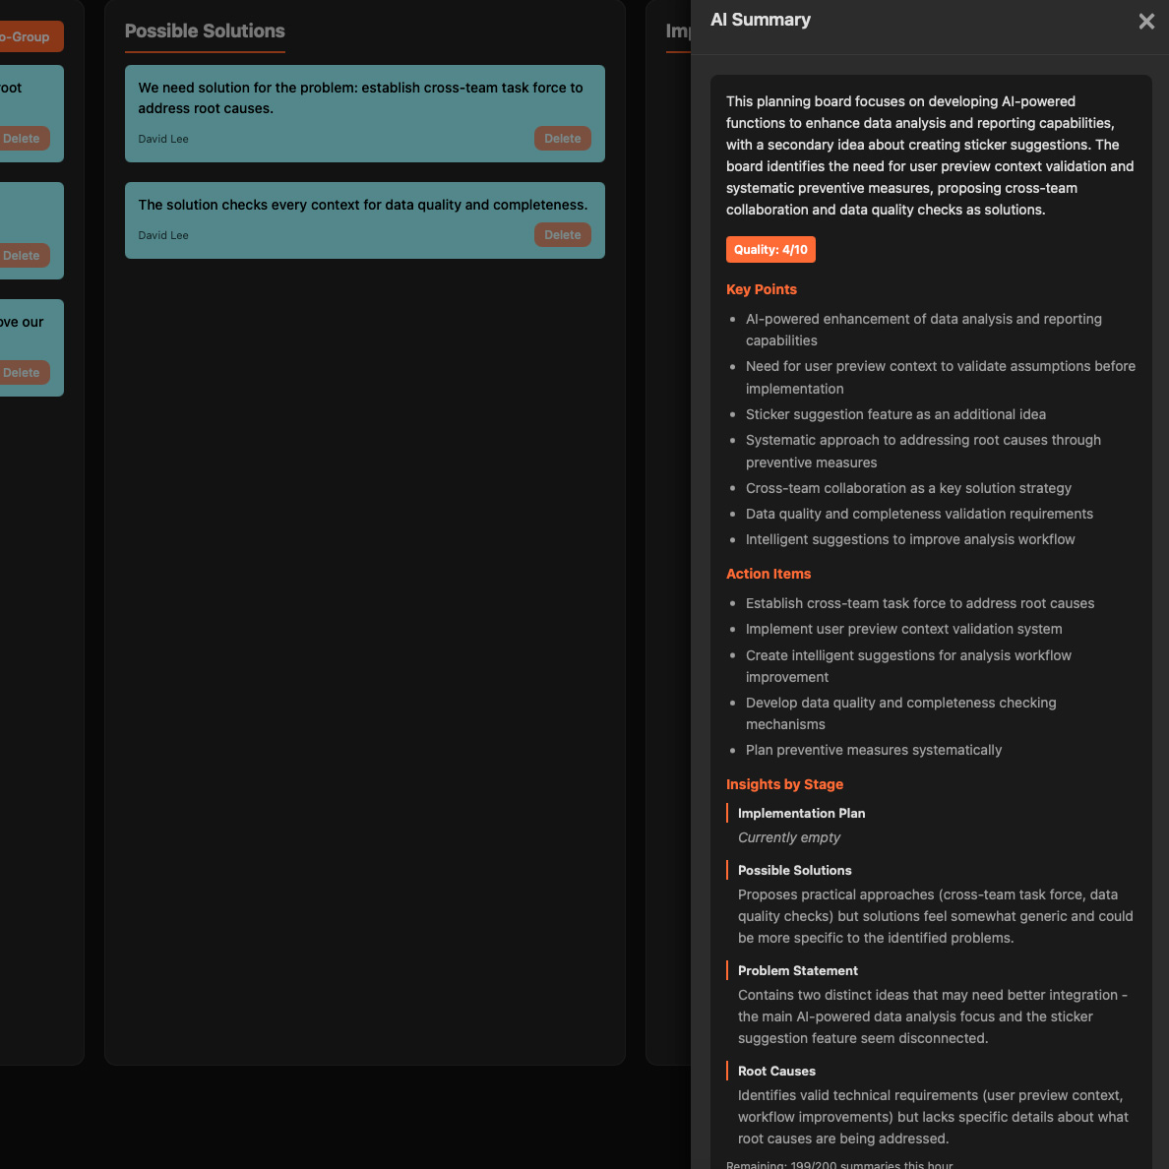Delete the bottom note starting with 'ove our'
Screen dimensions: 1169x1169
[21, 372]
